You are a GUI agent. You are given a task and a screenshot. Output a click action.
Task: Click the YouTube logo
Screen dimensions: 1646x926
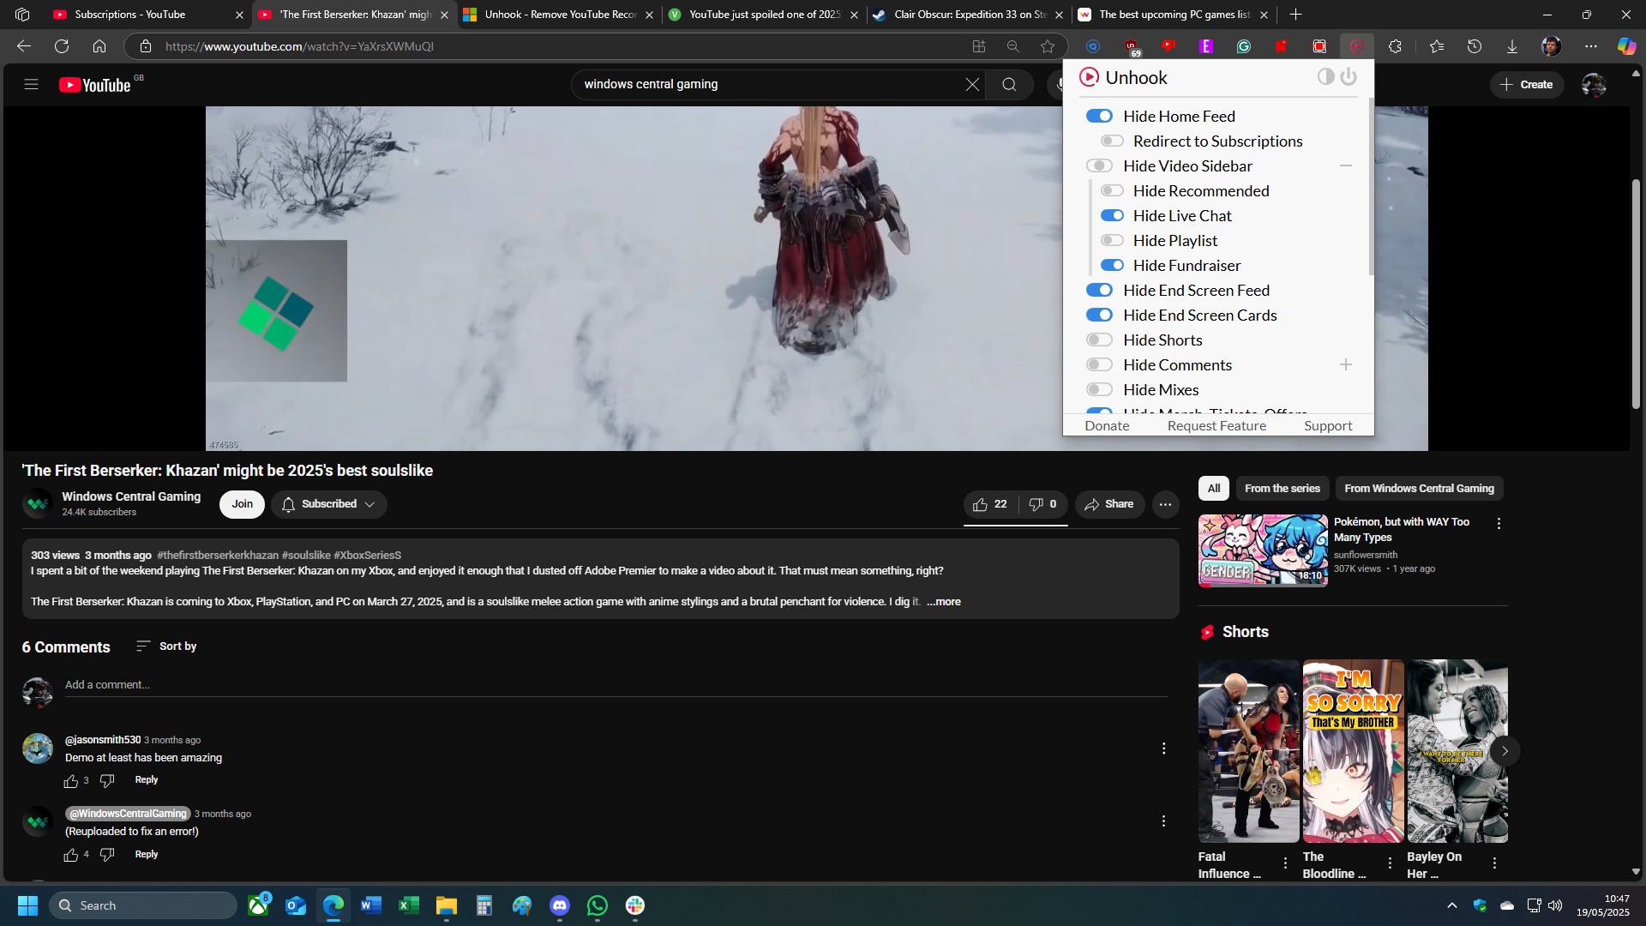pos(94,85)
